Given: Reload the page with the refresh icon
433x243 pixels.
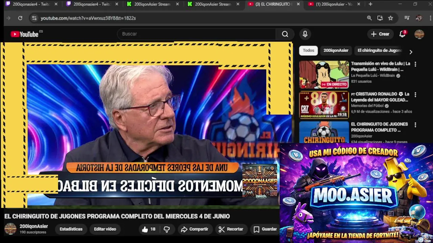Looking at the screenshot, I should coord(20,18).
